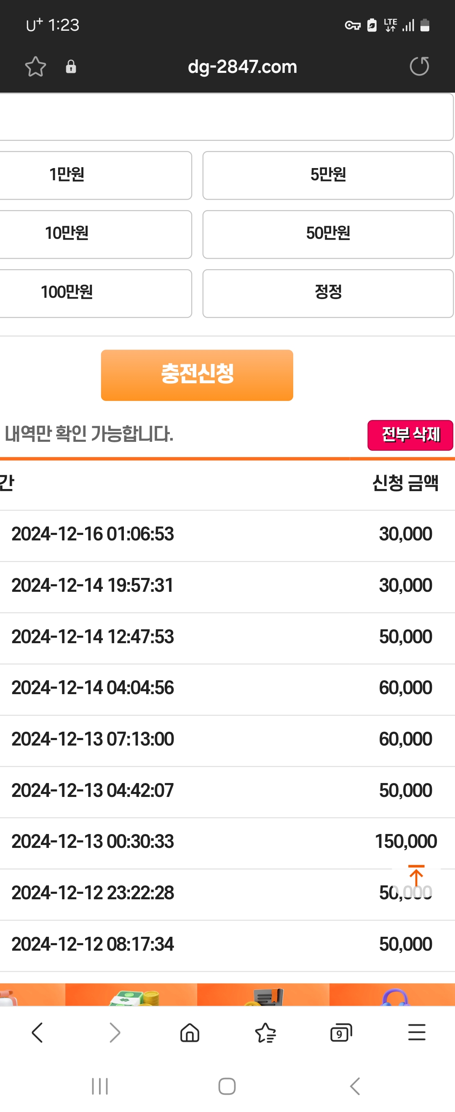Tap the lock security icon beside URL

(x=71, y=67)
